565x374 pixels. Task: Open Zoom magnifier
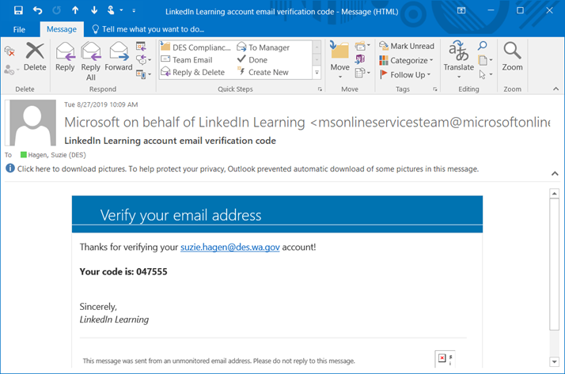click(x=512, y=57)
